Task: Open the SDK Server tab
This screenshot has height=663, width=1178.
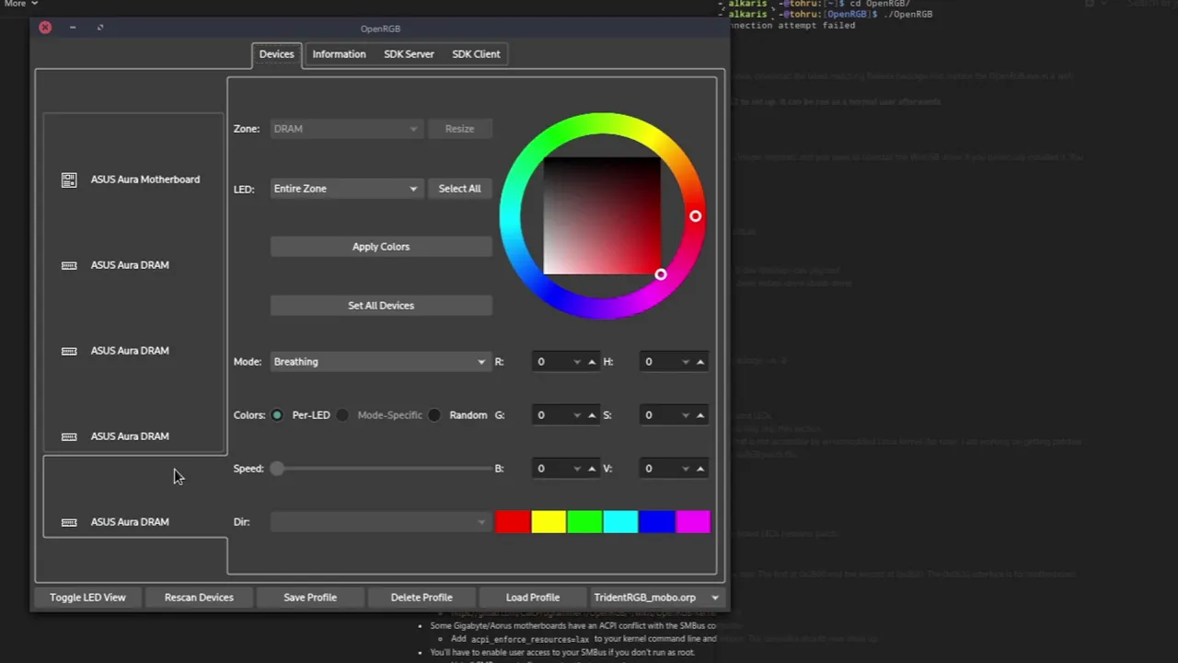Action: click(409, 54)
